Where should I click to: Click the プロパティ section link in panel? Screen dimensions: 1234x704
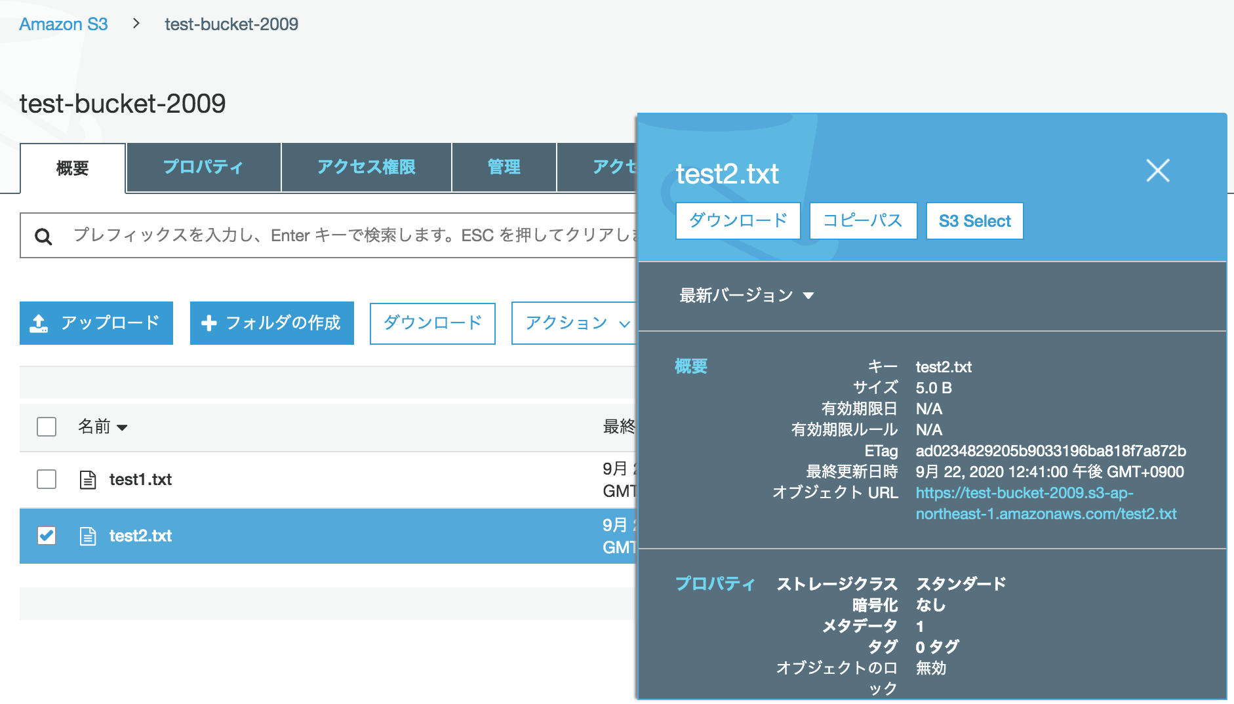pyautogui.click(x=715, y=583)
